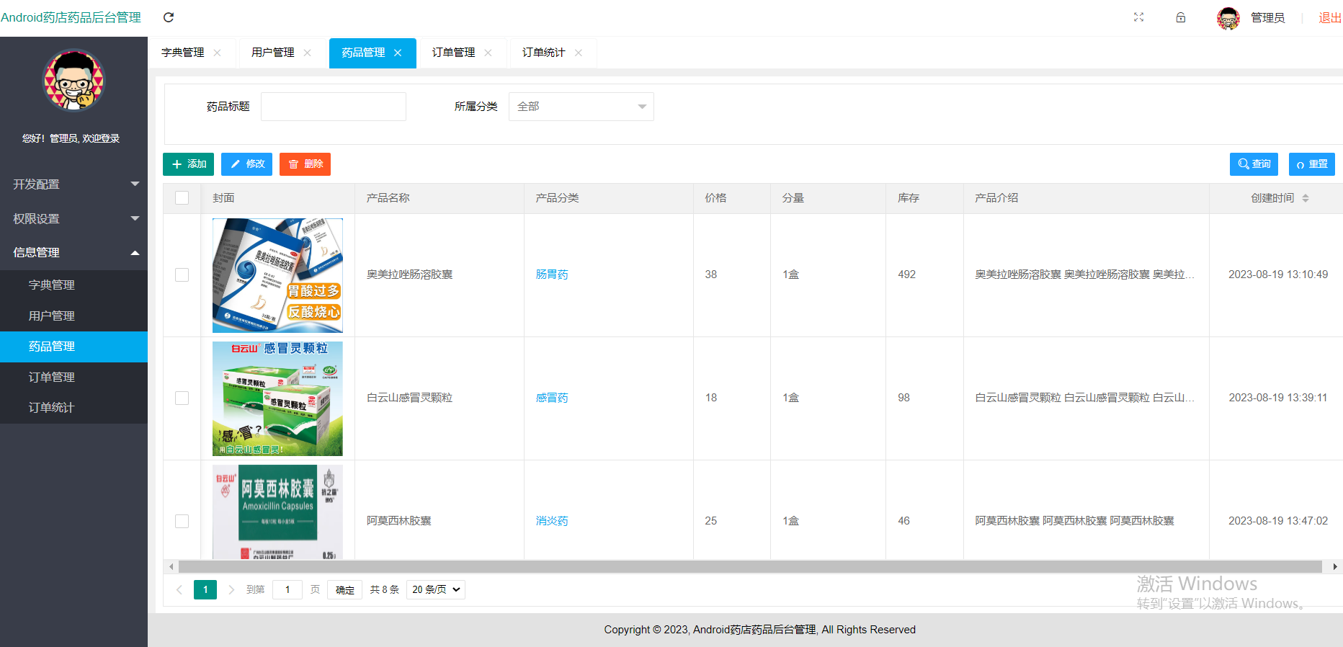Image resolution: width=1343 pixels, height=647 pixels.
Task: Open the 阿莫西林胶囊 cover image
Action: pyautogui.click(x=277, y=512)
